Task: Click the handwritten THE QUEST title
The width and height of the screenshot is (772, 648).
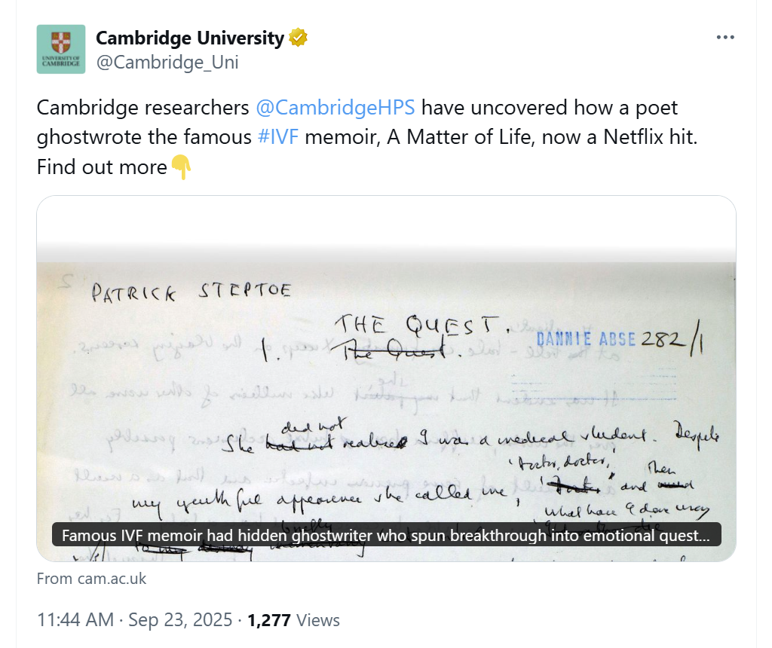Action: (421, 325)
